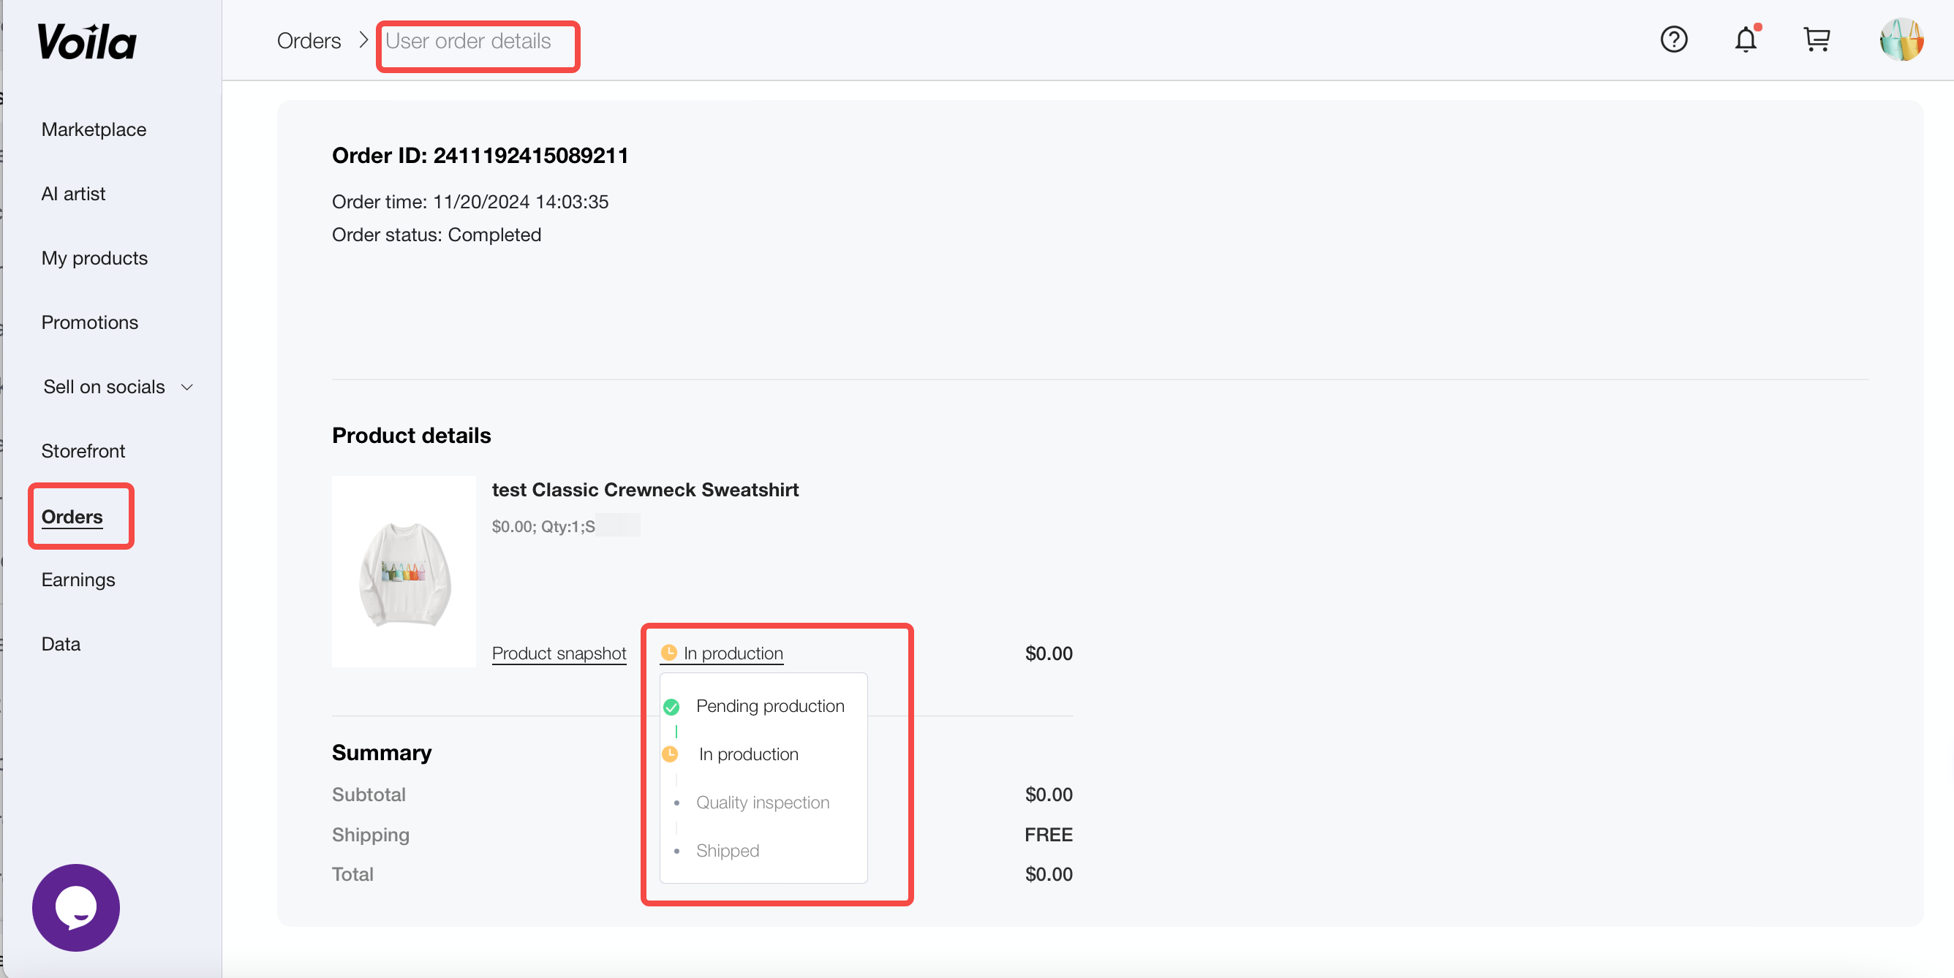Click the Product snapshot link
1954x978 pixels.
click(559, 653)
